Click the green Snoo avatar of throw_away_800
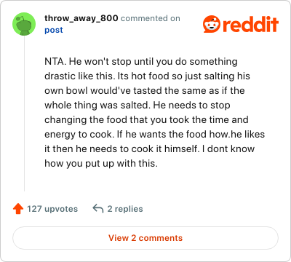 24,24
